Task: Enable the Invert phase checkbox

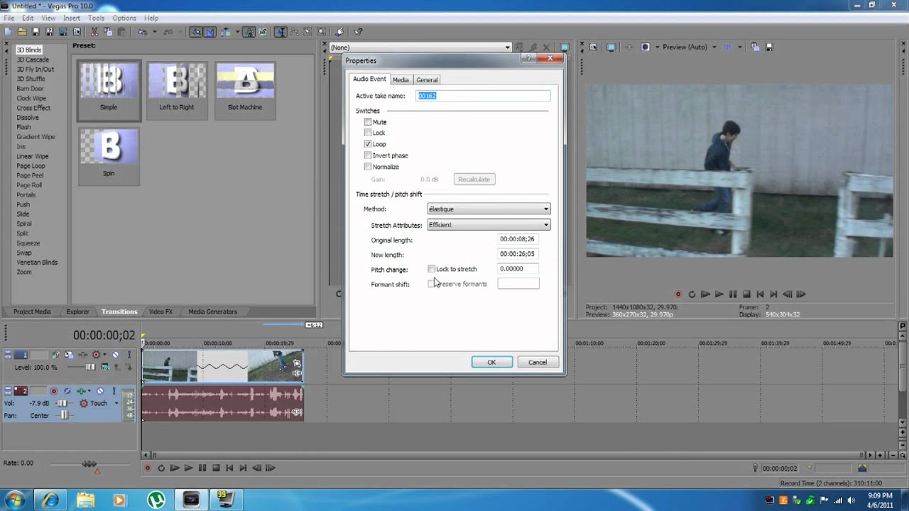Action: 368,155
